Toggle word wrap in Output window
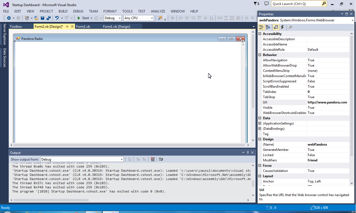This screenshot has height=213, width=356. (161, 159)
